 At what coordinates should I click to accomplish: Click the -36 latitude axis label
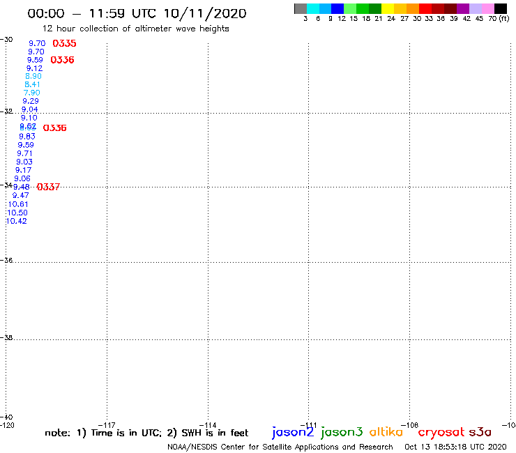[6, 260]
